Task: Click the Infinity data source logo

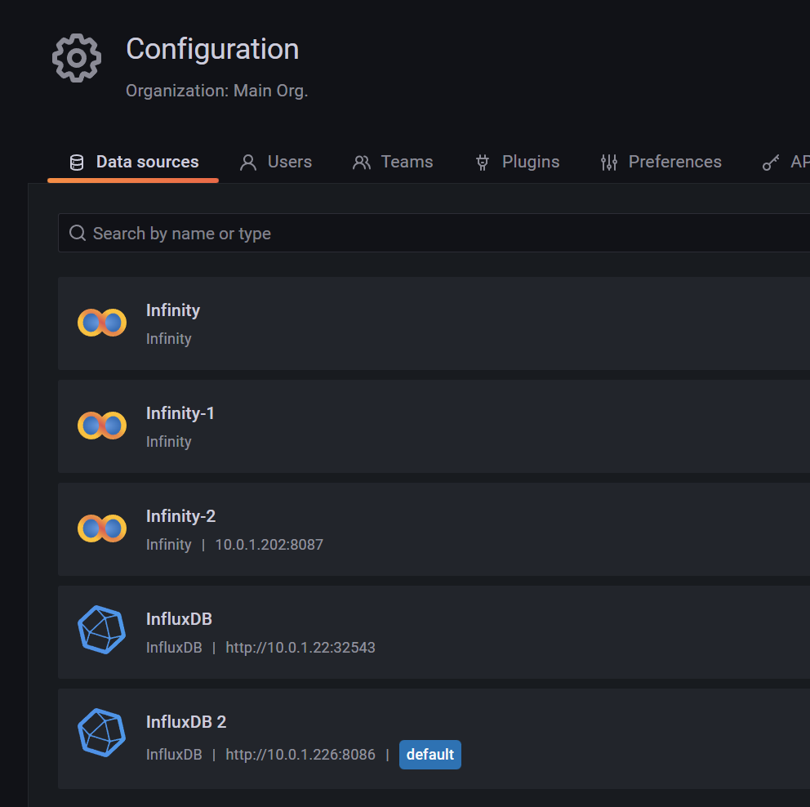Action: (x=102, y=323)
